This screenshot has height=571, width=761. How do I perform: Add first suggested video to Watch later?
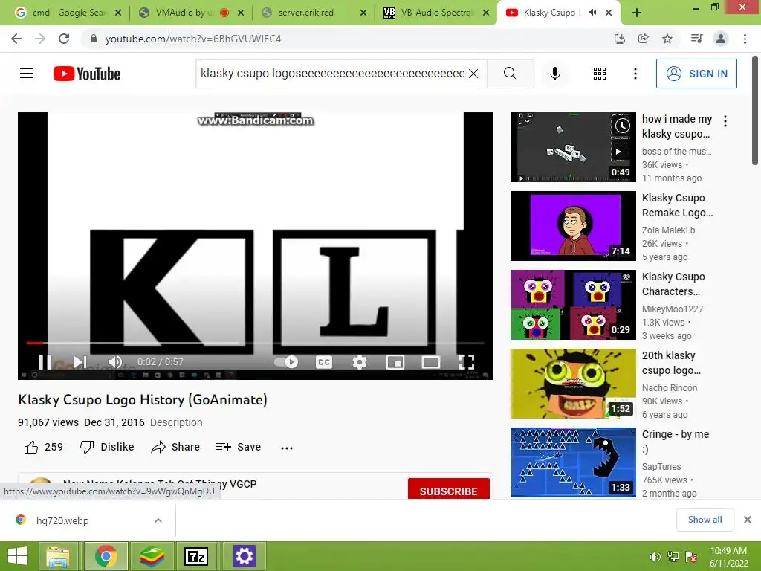click(622, 126)
